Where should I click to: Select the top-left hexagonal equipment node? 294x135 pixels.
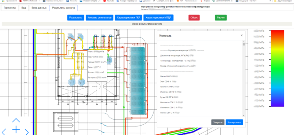tap(71, 36)
